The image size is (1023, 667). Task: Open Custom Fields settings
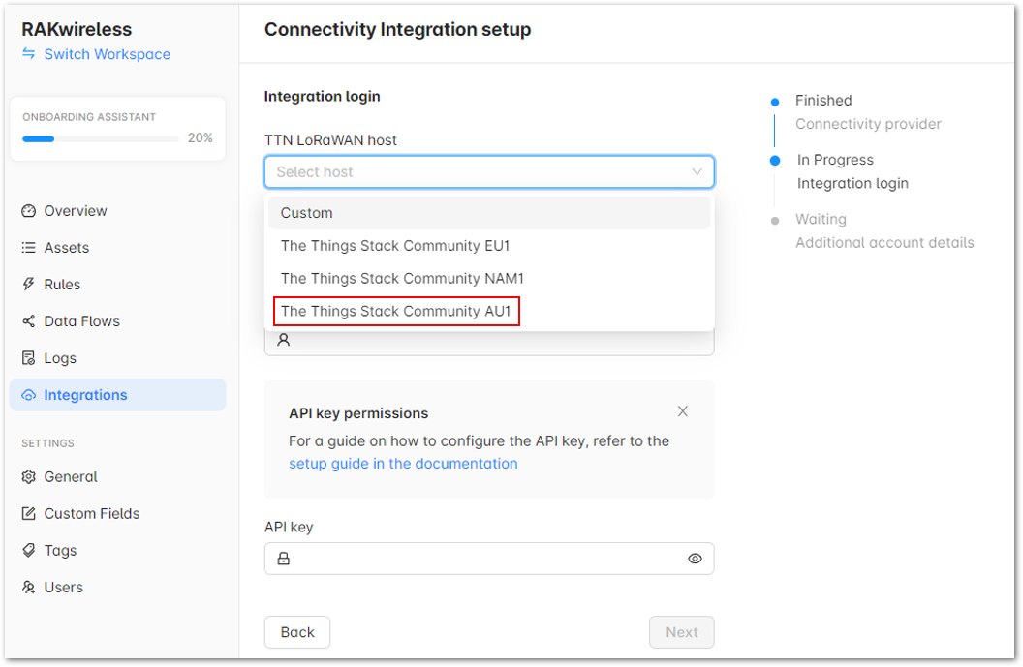pos(117,514)
